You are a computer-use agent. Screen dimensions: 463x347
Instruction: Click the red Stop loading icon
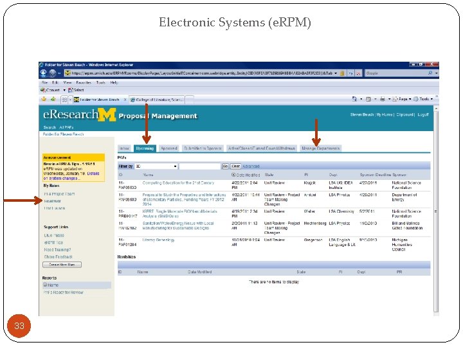pyautogui.click(x=358, y=73)
